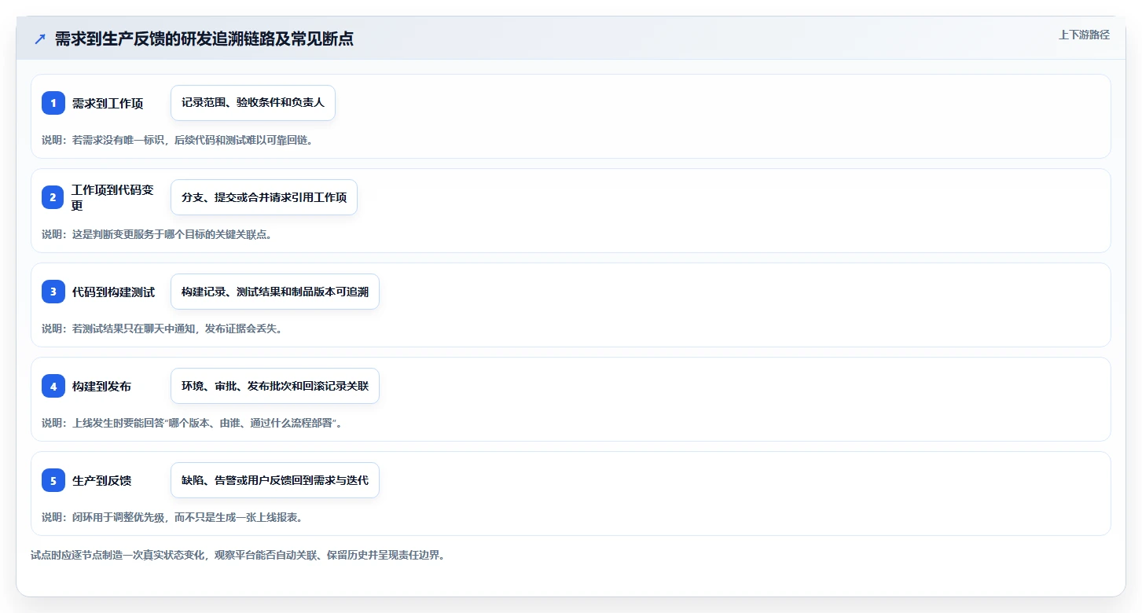Select step number 3 badge
This screenshot has height=613, width=1142.
tap(53, 292)
